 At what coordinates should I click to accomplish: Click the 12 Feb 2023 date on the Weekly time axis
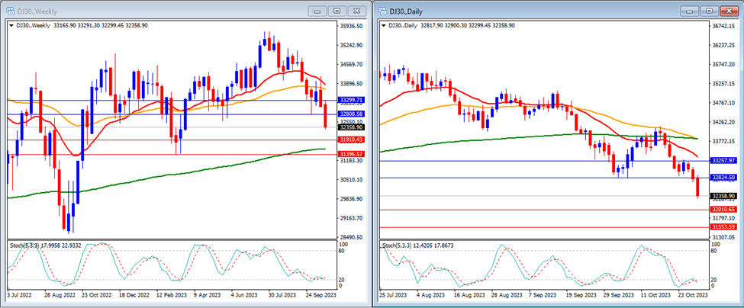171,294
